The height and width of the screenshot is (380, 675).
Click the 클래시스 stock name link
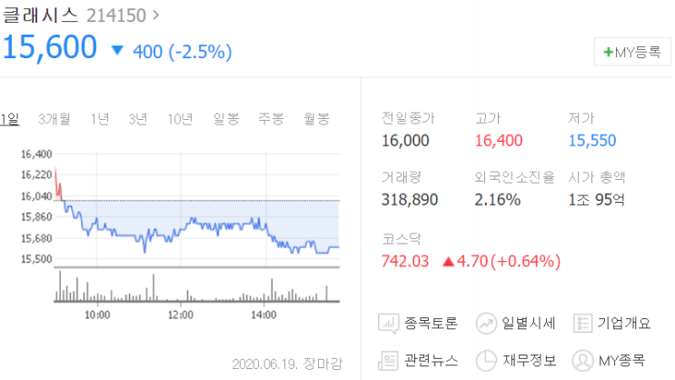click(x=41, y=15)
